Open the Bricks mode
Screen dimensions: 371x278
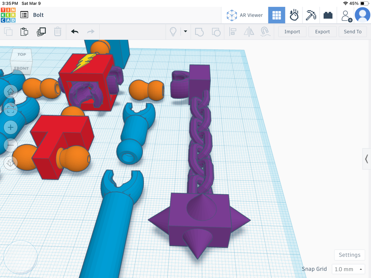(328, 15)
